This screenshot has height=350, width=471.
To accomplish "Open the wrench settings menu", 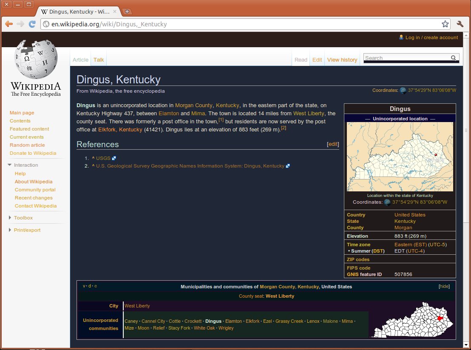I will (x=460, y=24).
